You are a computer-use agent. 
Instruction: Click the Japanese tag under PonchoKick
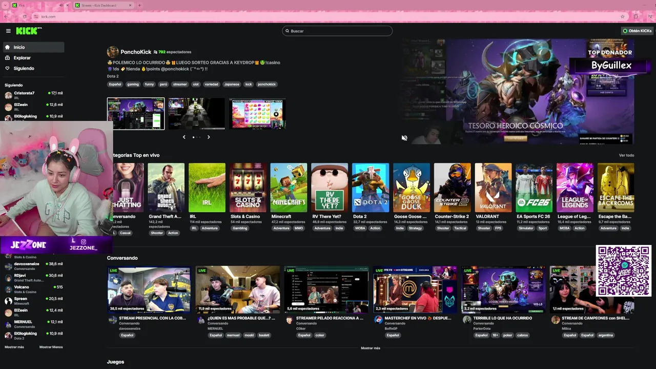click(x=232, y=84)
